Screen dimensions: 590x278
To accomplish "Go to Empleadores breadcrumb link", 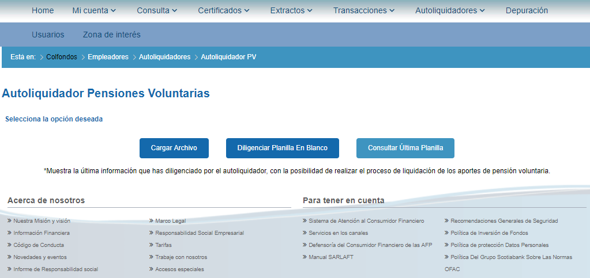I will pos(108,57).
